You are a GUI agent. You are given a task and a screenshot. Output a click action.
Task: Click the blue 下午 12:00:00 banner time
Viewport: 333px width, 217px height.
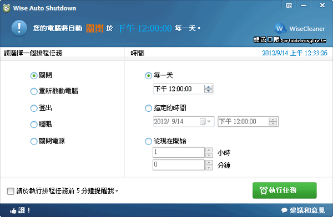point(144,28)
